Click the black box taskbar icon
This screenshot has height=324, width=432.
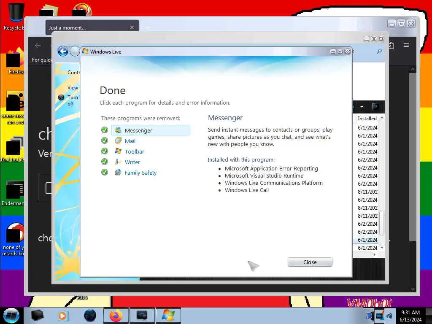tap(37, 316)
